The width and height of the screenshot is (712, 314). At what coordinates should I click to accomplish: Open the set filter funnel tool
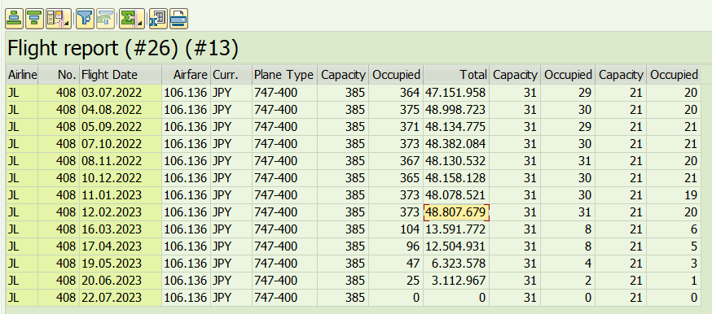(85, 19)
